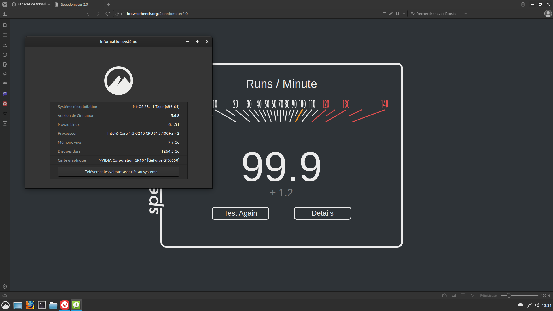Open the Translate panel

(5, 74)
